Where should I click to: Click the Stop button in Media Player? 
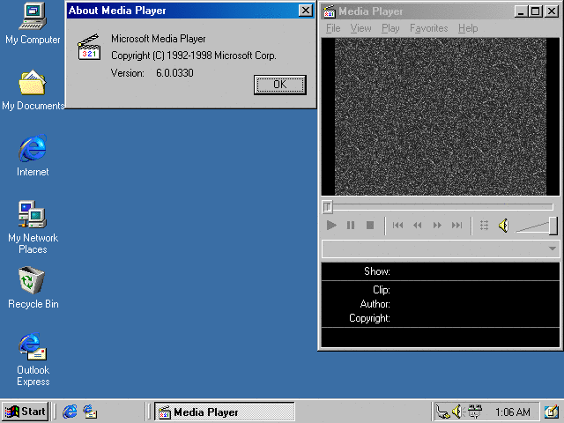370,226
